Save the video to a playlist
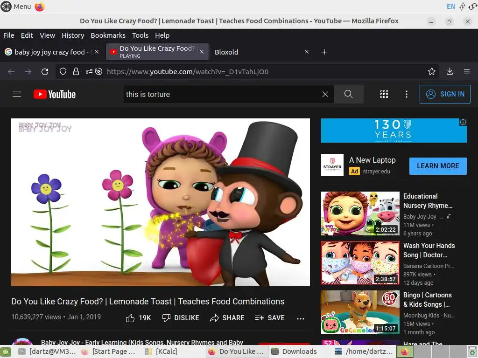Viewport: 478px width, 358px height. coord(269,318)
